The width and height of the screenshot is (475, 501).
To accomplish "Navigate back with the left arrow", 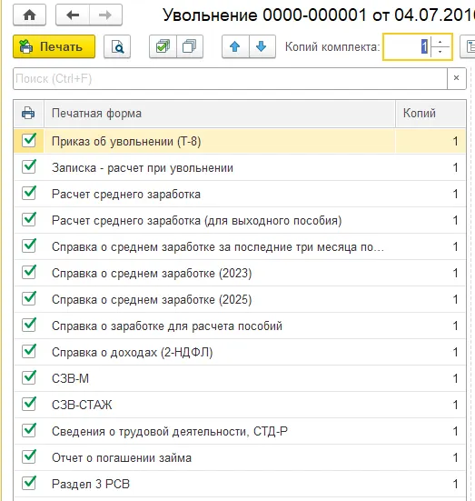I will (x=73, y=15).
